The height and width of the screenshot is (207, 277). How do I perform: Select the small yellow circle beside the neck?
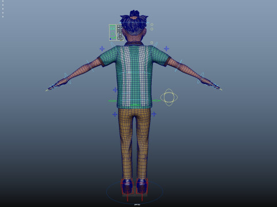(152, 43)
